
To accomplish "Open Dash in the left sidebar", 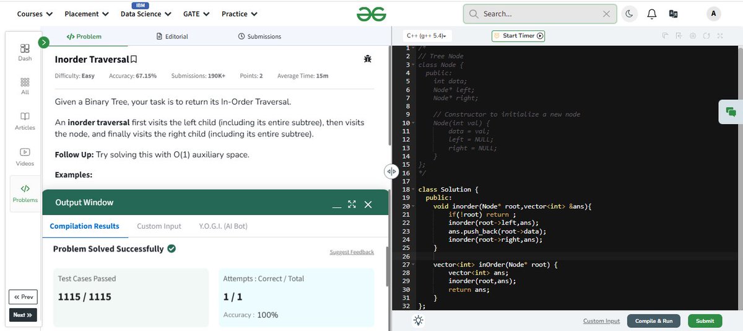I will click(25, 52).
